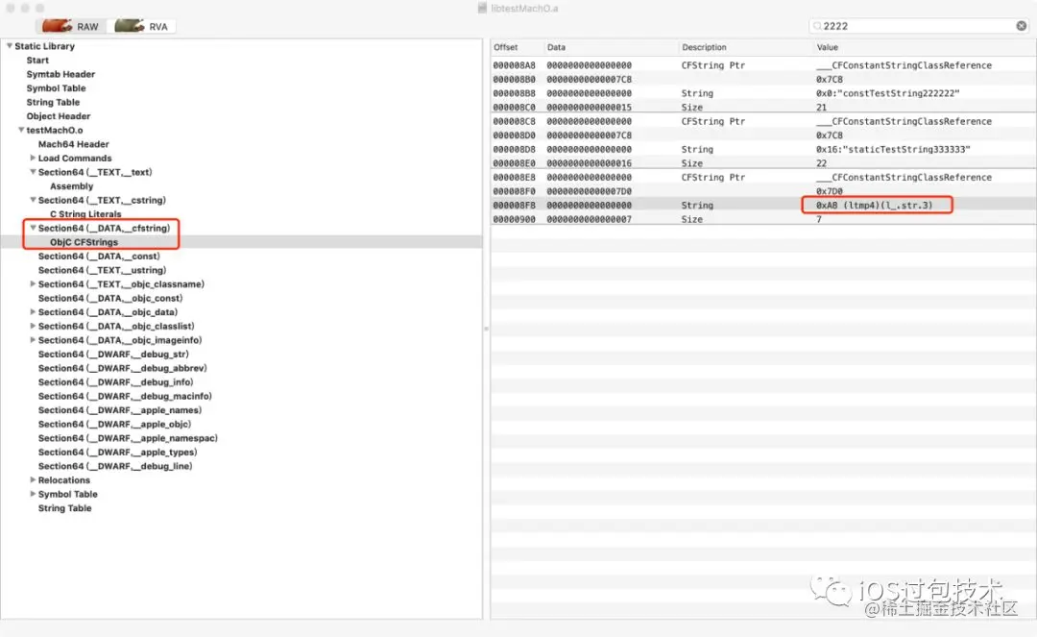This screenshot has height=637, width=1037.
Task: Open C String Literals item
Action: (86, 214)
